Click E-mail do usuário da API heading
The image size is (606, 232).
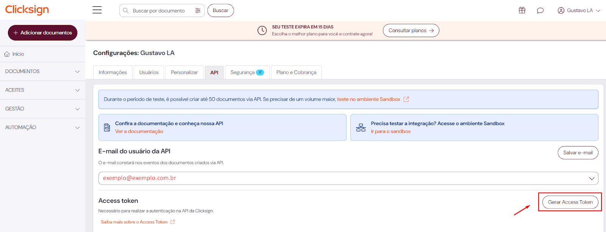[134, 151]
